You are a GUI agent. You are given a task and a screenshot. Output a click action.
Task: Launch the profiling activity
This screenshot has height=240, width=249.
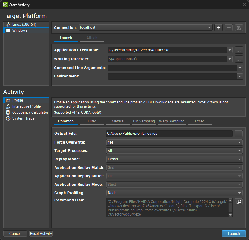tap(234, 233)
